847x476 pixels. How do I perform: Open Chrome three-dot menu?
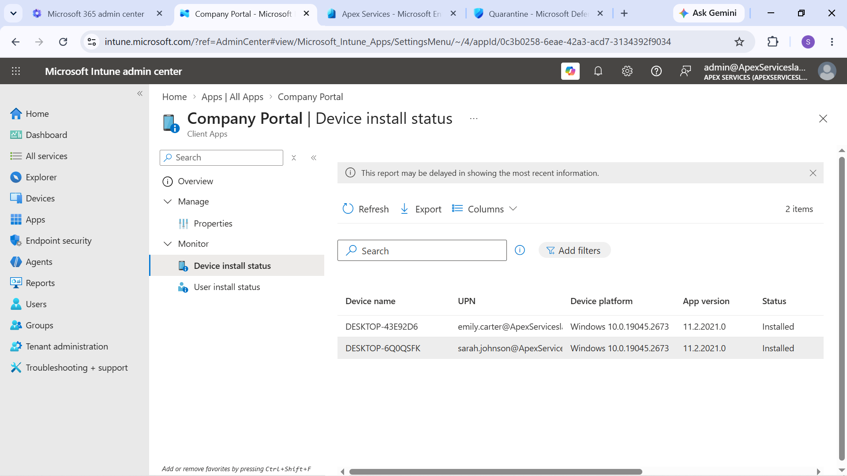[x=832, y=42]
